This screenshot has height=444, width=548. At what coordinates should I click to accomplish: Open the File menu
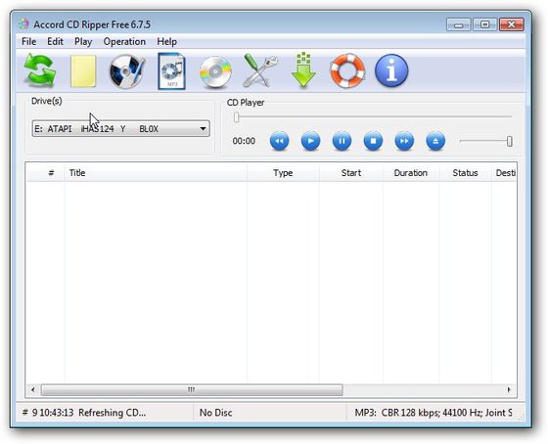pos(28,42)
